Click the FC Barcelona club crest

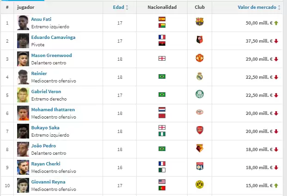[200, 22]
